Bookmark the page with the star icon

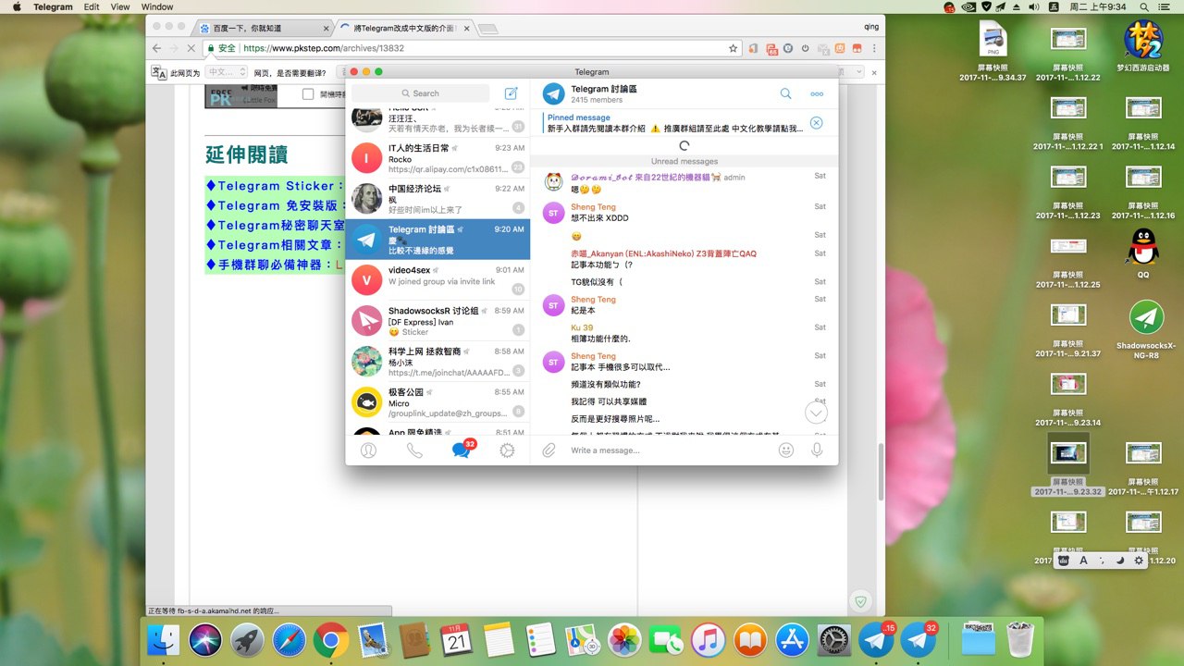pyautogui.click(x=733, y=48)
